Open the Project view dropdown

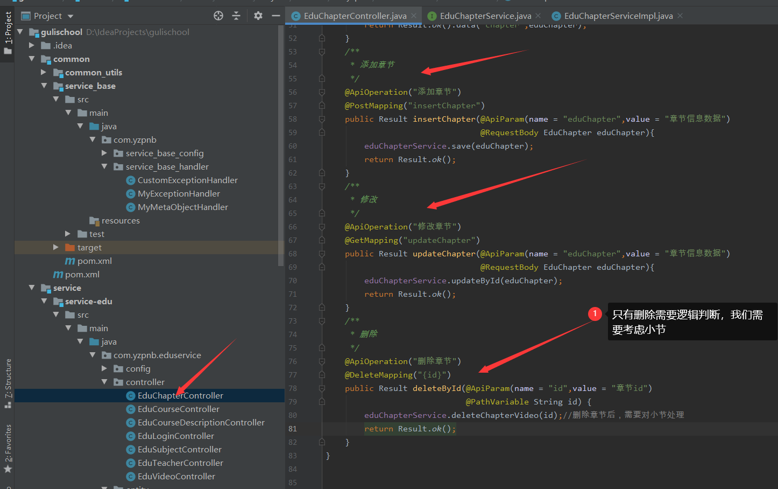[x=70, y=16]
